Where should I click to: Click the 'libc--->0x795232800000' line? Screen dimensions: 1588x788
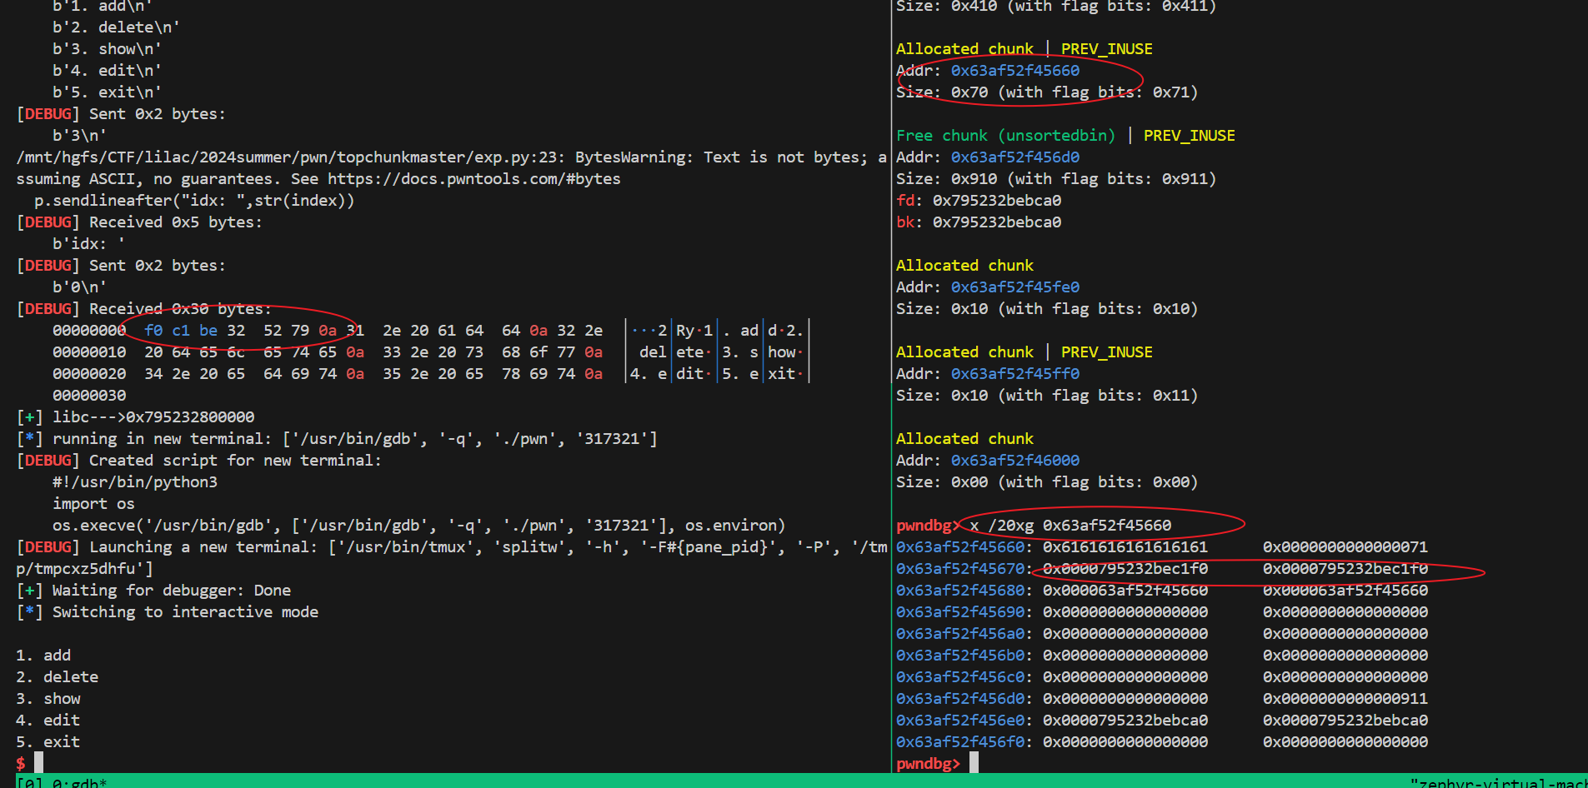tap(153, 417)
